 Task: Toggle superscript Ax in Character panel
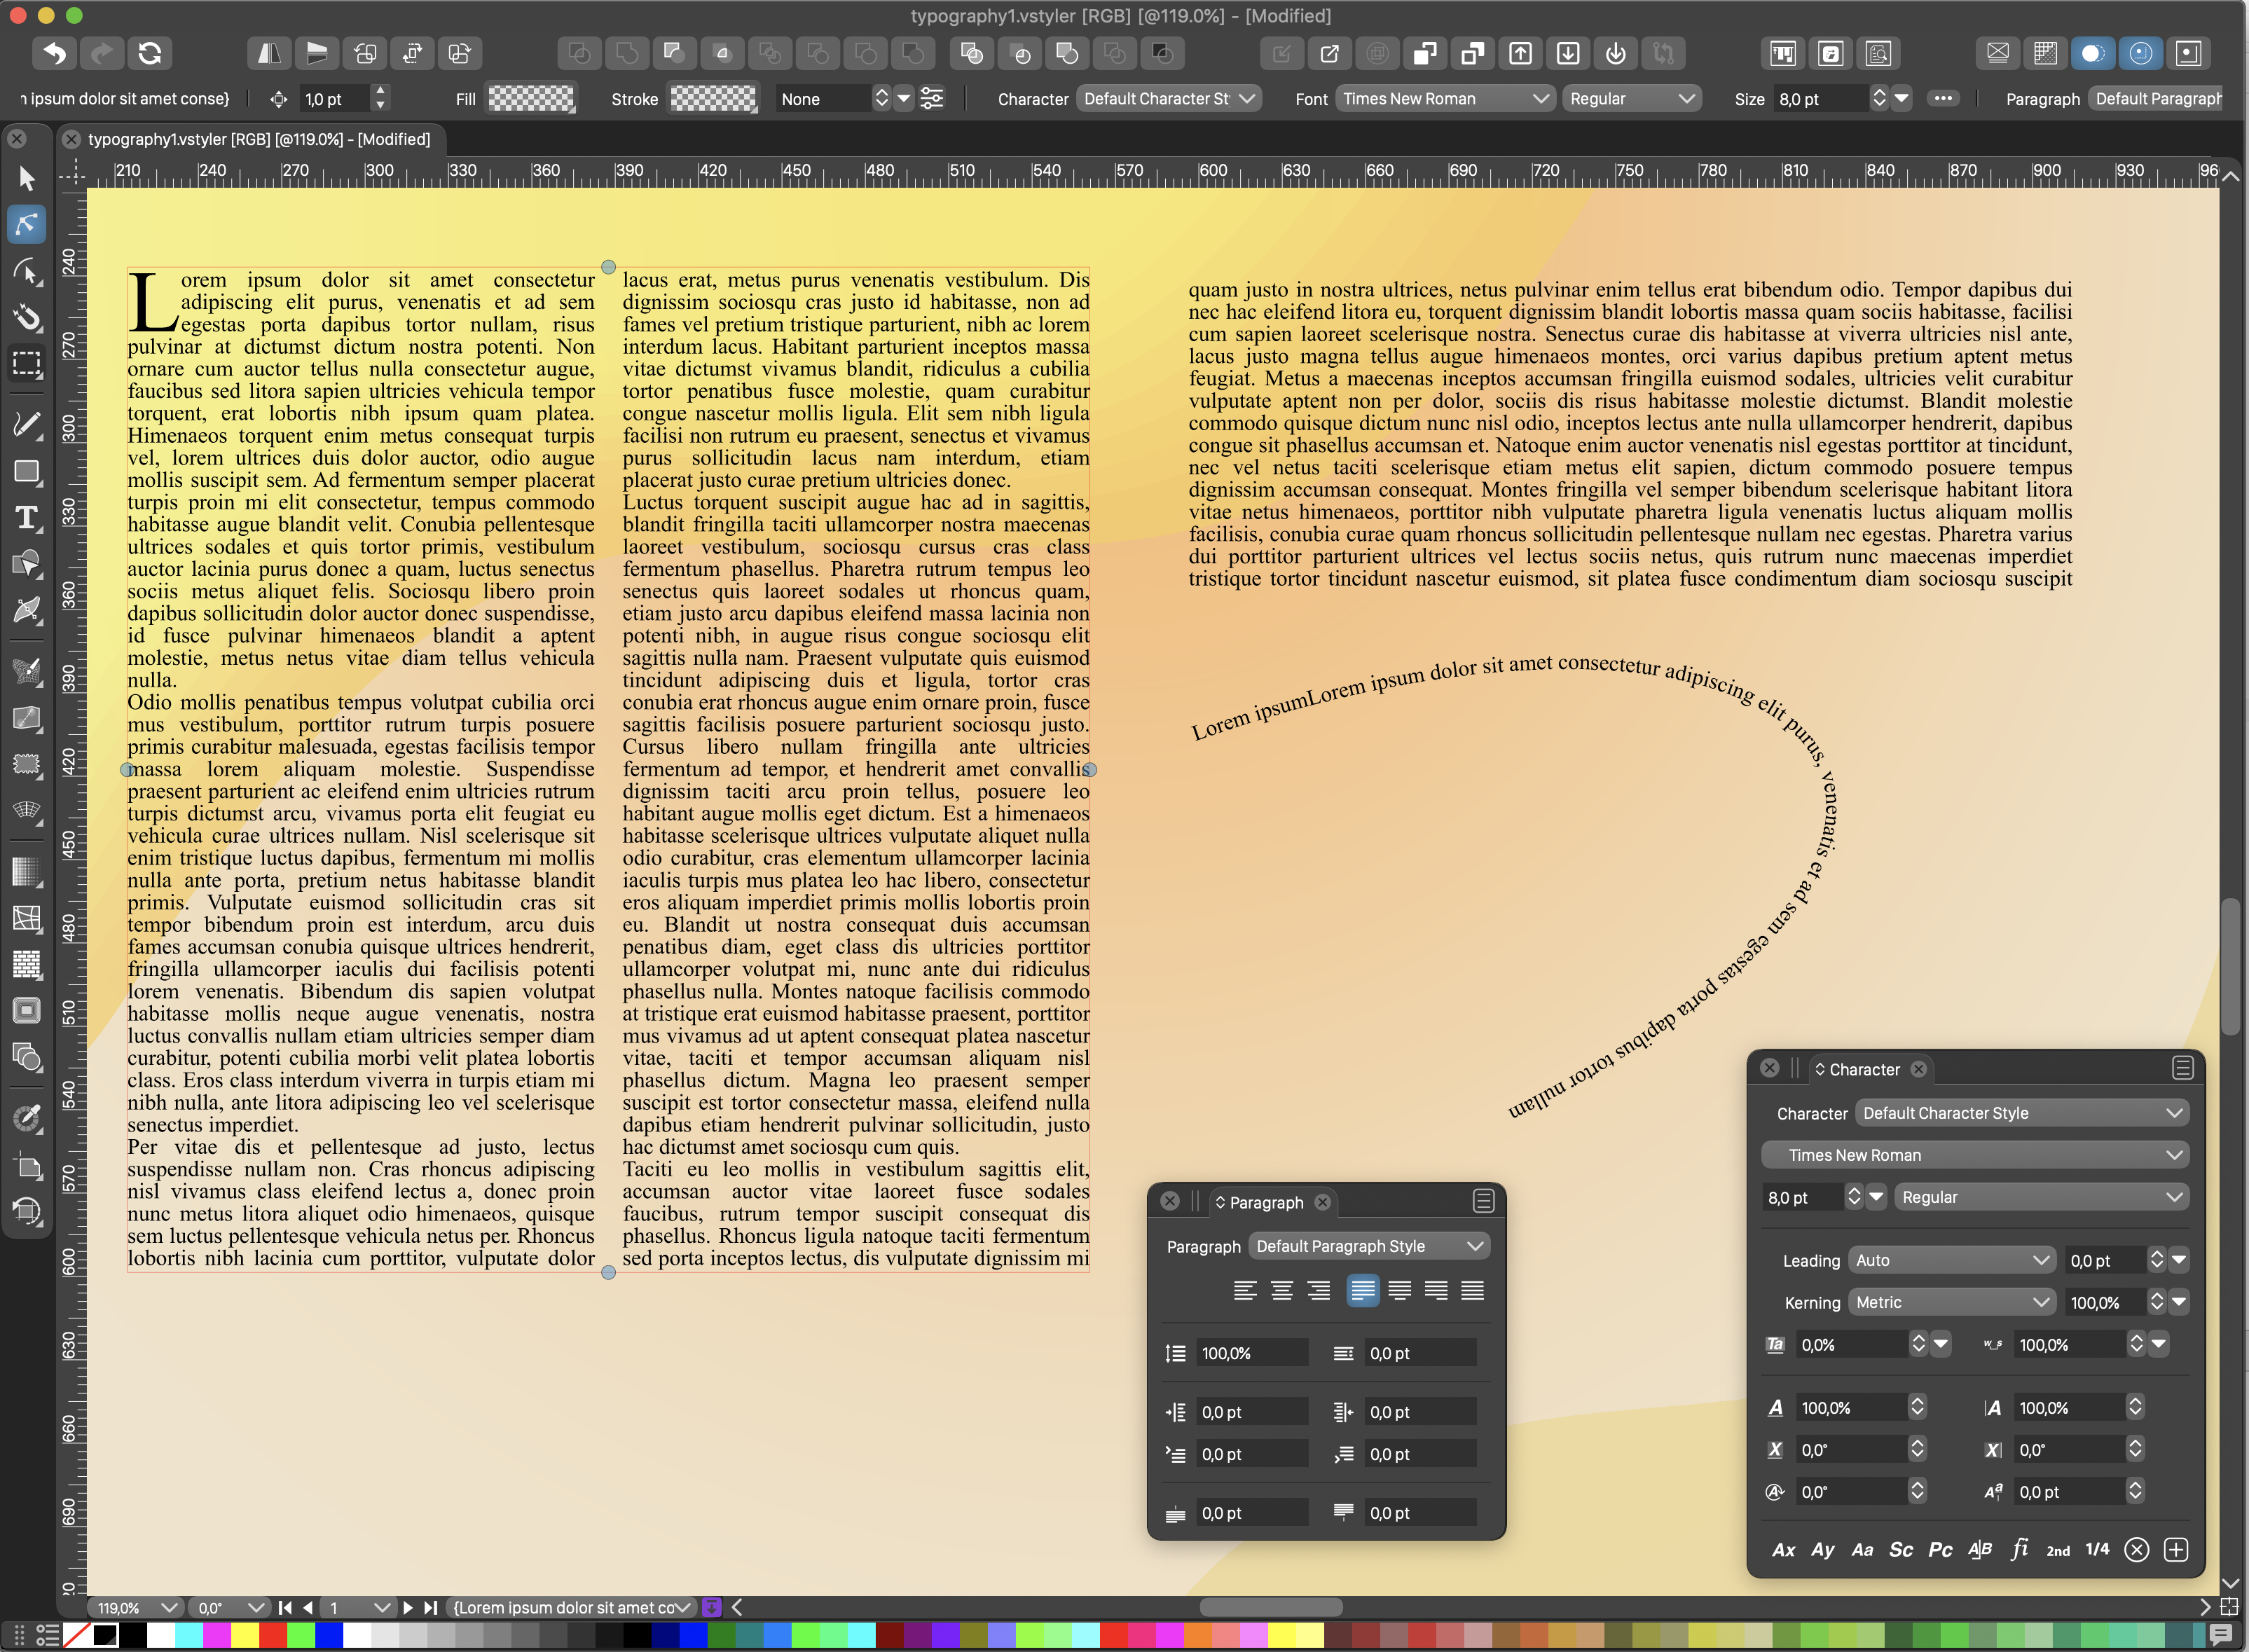point(1783,1549)
